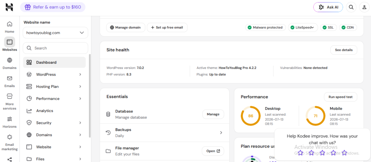The image size is (371, 162).
Task: Click the SSL status badge
Action: tap(328, 28)
